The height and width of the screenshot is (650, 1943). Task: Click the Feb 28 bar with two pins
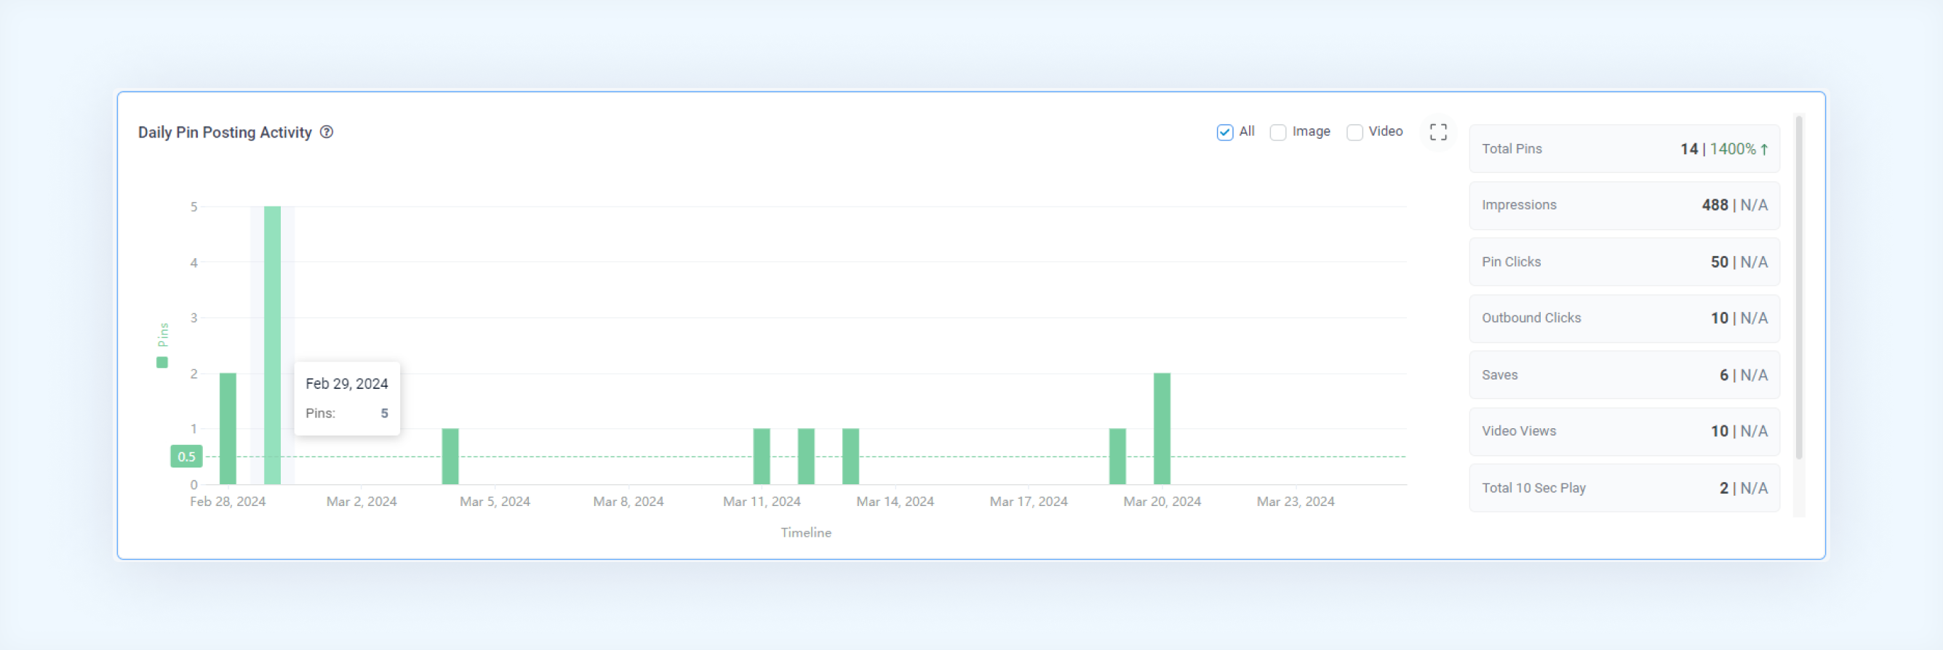point(228,428)
